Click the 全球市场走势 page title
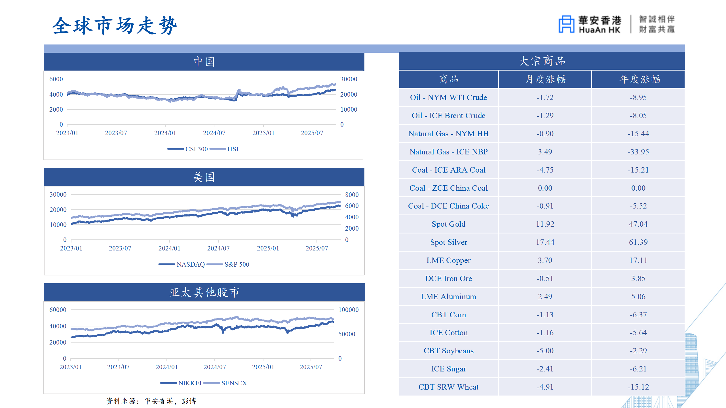 tap(115, 25)
